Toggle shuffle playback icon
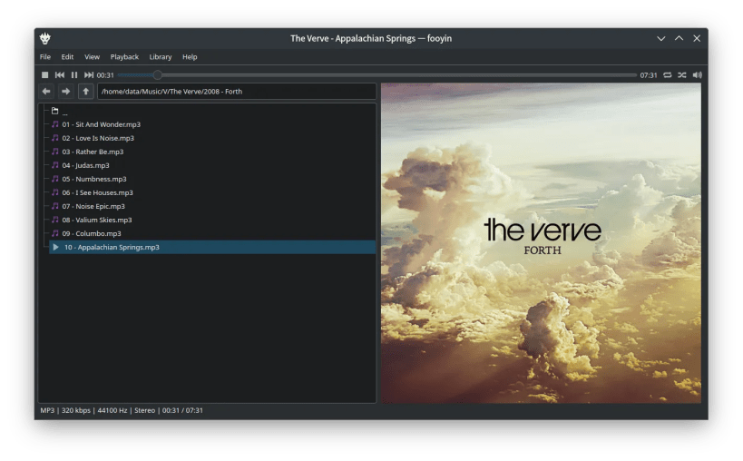This screenshot has height=461, width=743. pos(682,74)
